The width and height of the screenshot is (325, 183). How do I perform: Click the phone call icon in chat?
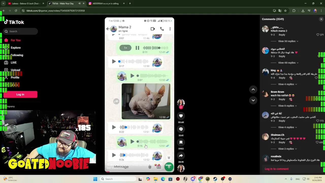tap(162, 29)
